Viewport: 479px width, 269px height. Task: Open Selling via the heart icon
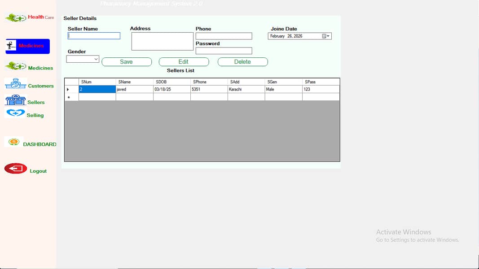15,113
